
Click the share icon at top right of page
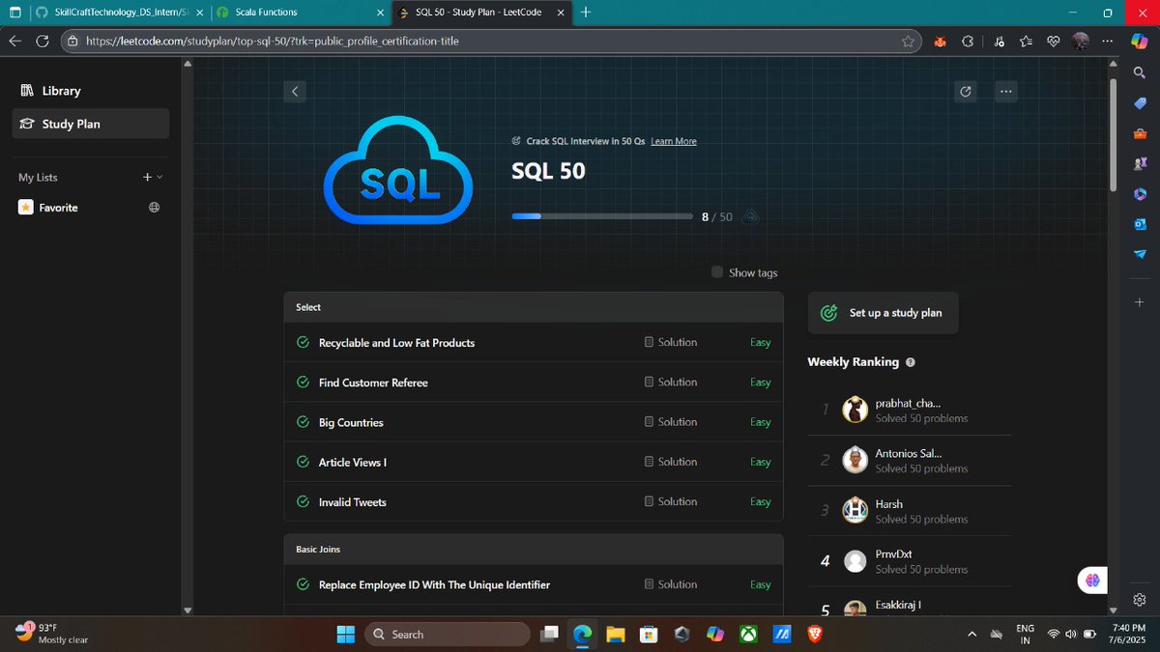point(965,92)
